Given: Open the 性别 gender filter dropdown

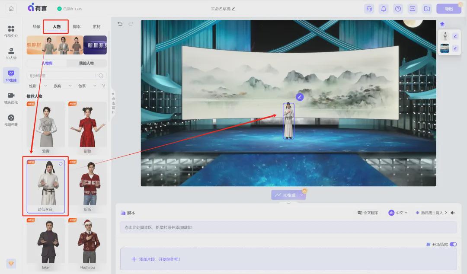Looking at the screenshot, I should point(34,86).
